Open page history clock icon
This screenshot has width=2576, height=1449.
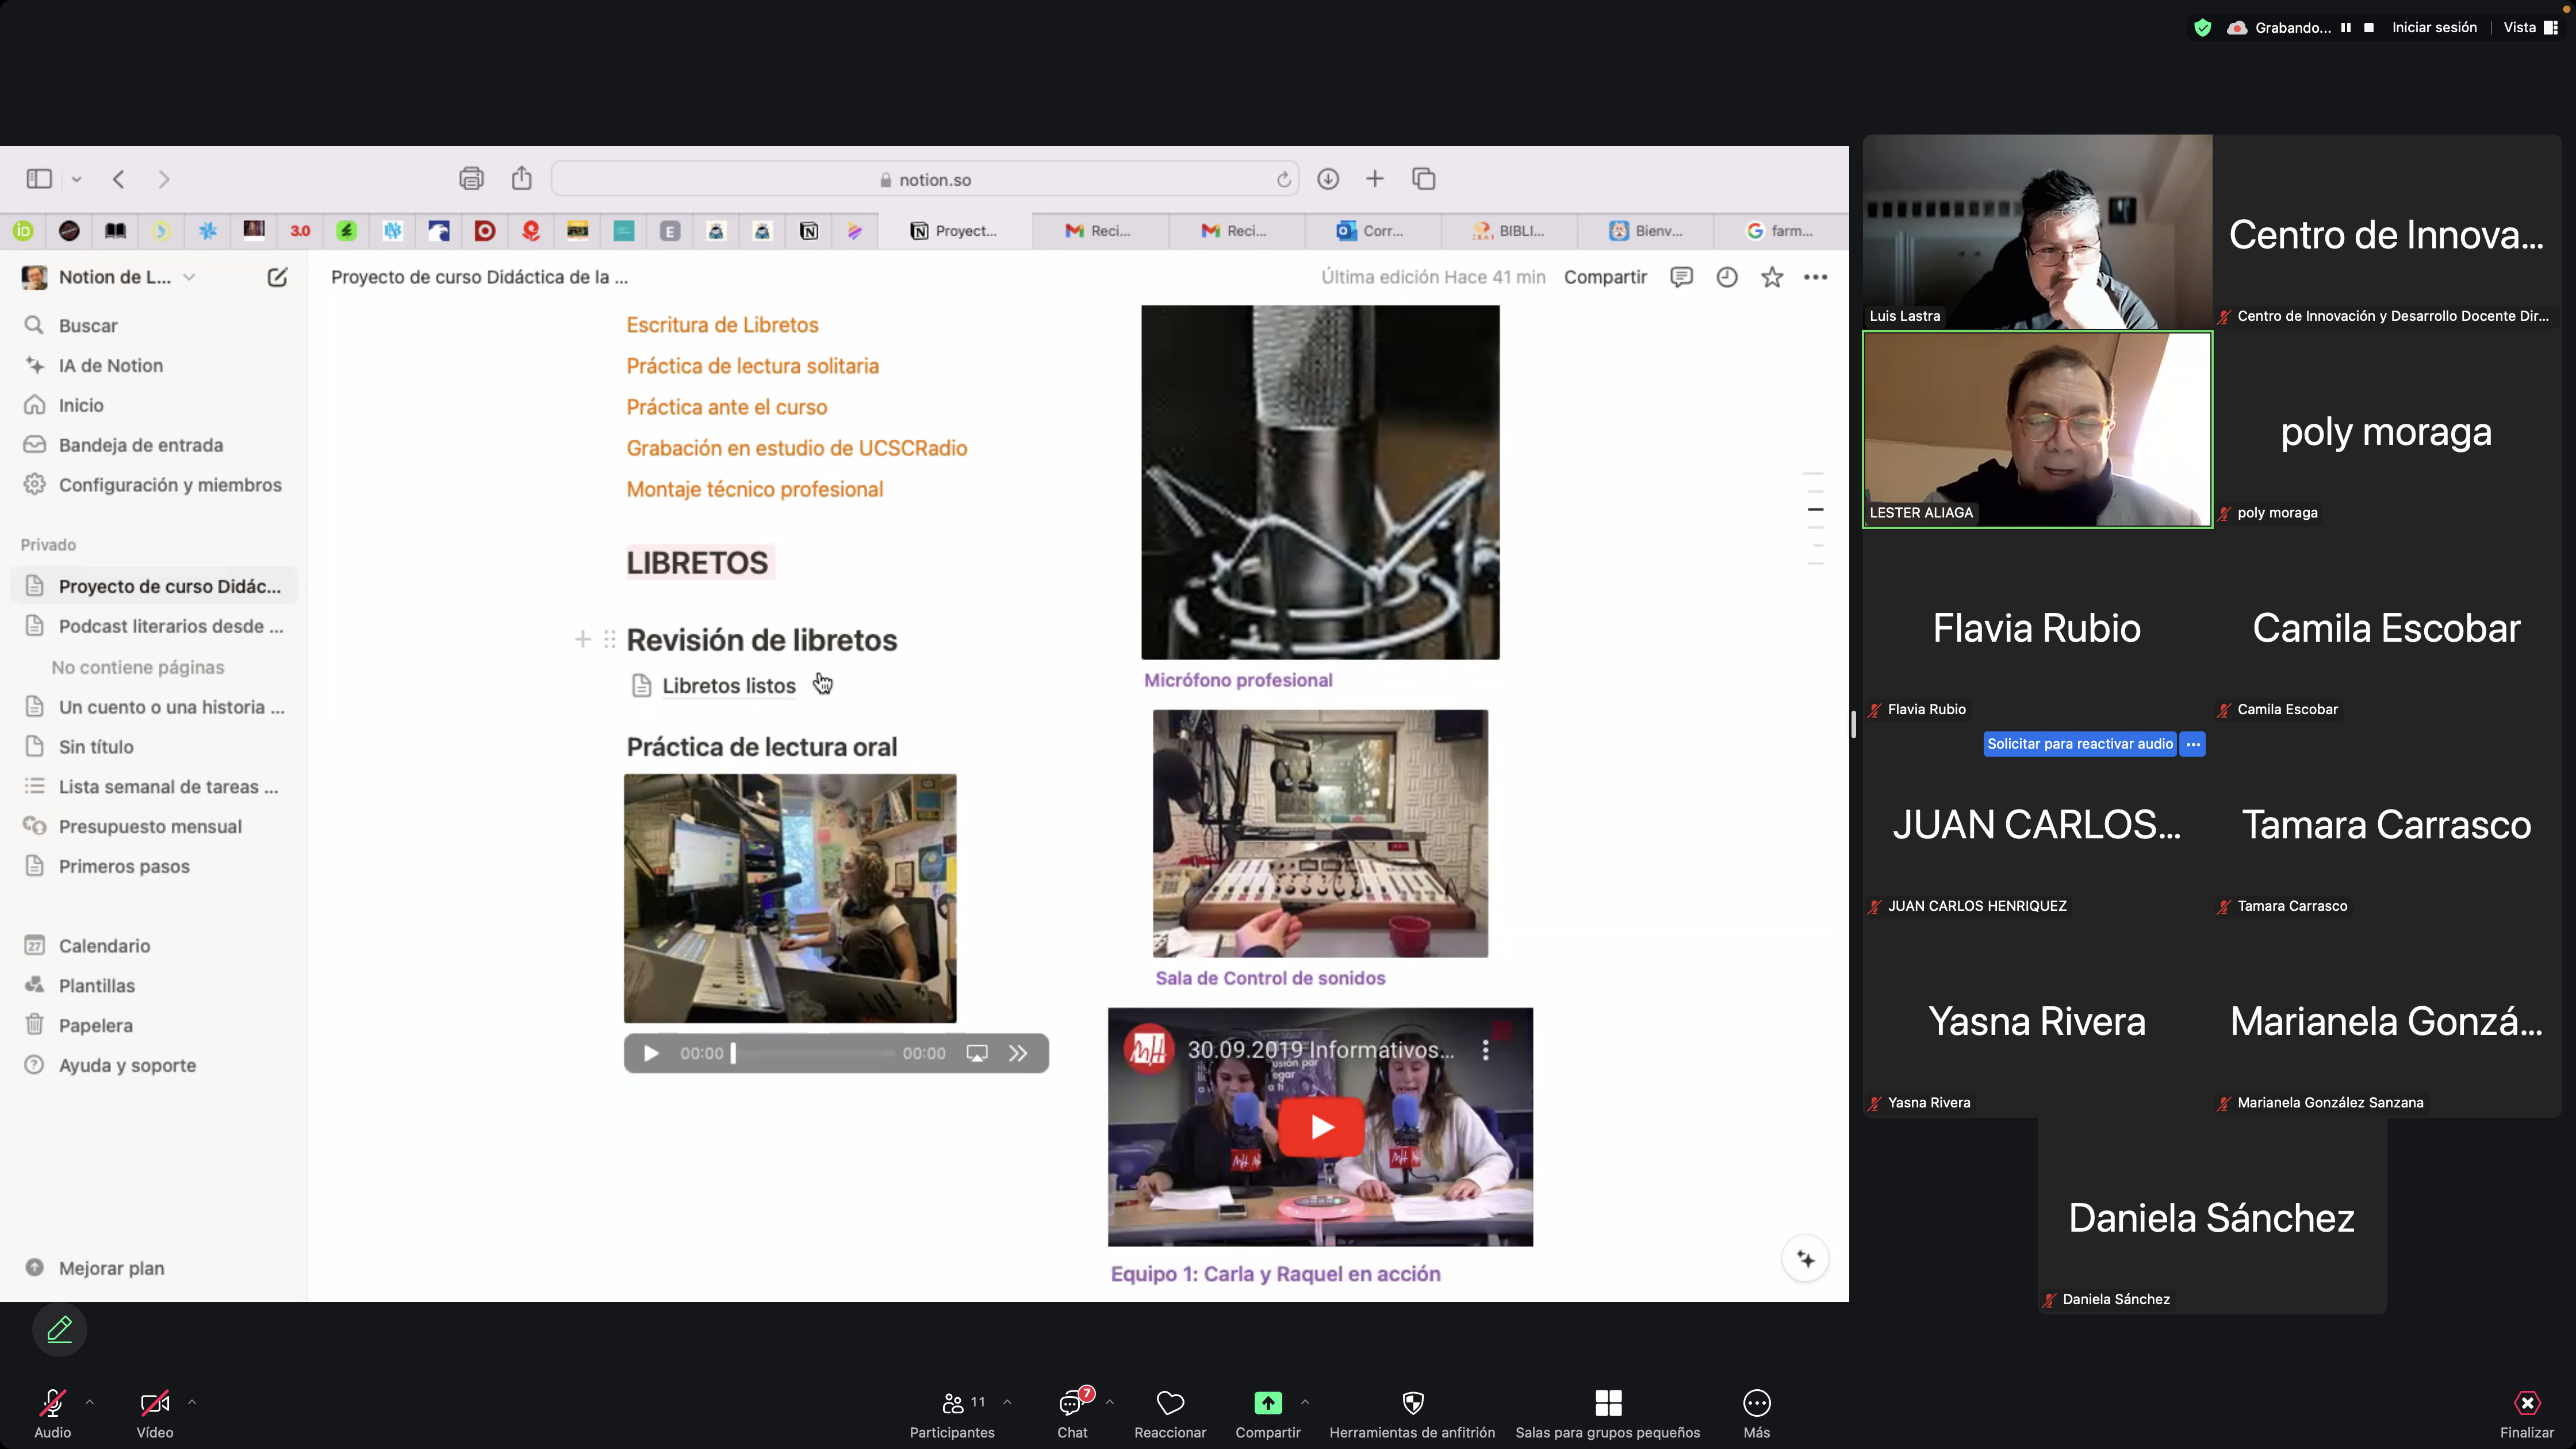click(x=1727, y=277)
